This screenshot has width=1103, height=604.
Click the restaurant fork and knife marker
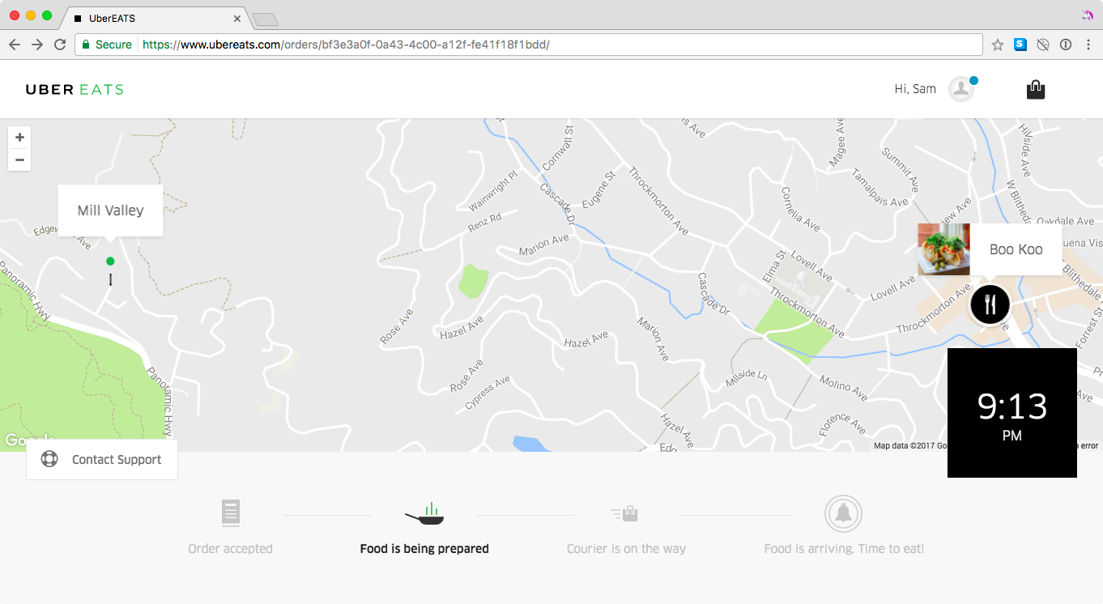coord(990,304)
